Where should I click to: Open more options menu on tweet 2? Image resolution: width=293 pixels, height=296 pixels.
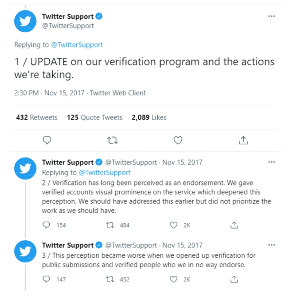click(x=272, y=162)
